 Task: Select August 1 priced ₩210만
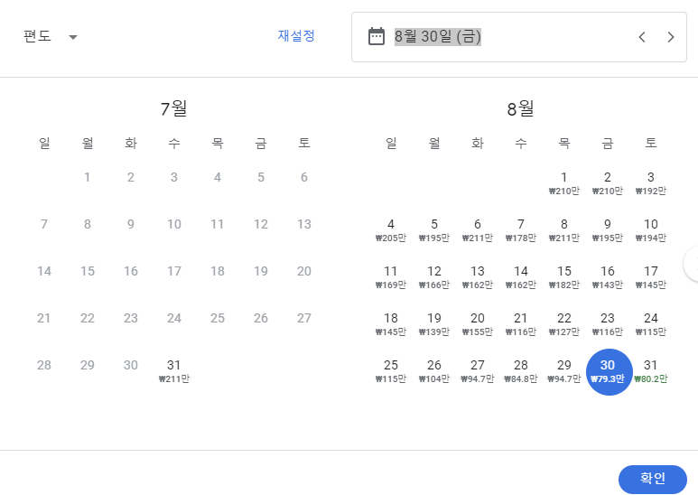coord(564,184)
